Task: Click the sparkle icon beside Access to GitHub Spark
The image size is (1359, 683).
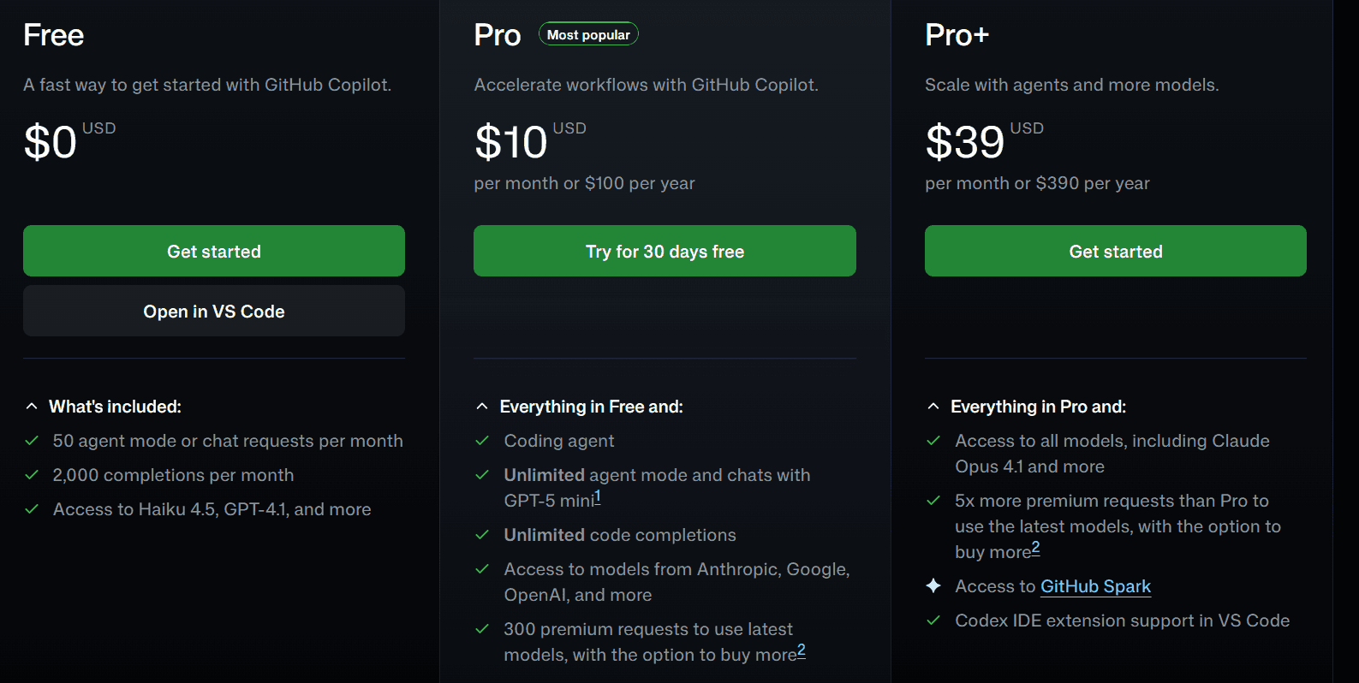Action: tap(933, 585)
